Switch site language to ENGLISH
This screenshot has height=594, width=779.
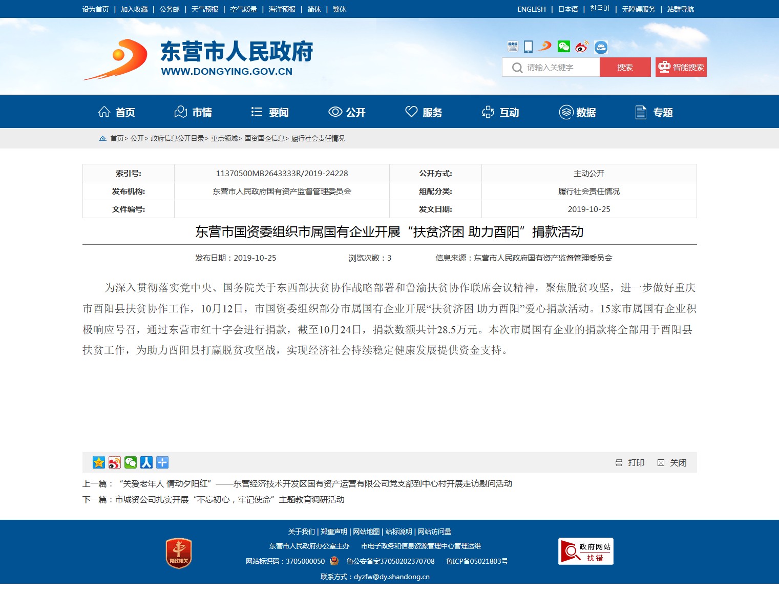[x=531, y=9]
